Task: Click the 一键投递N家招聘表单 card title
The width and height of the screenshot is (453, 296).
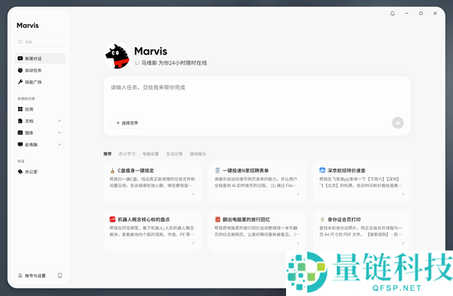Action: tap(246, 171)
